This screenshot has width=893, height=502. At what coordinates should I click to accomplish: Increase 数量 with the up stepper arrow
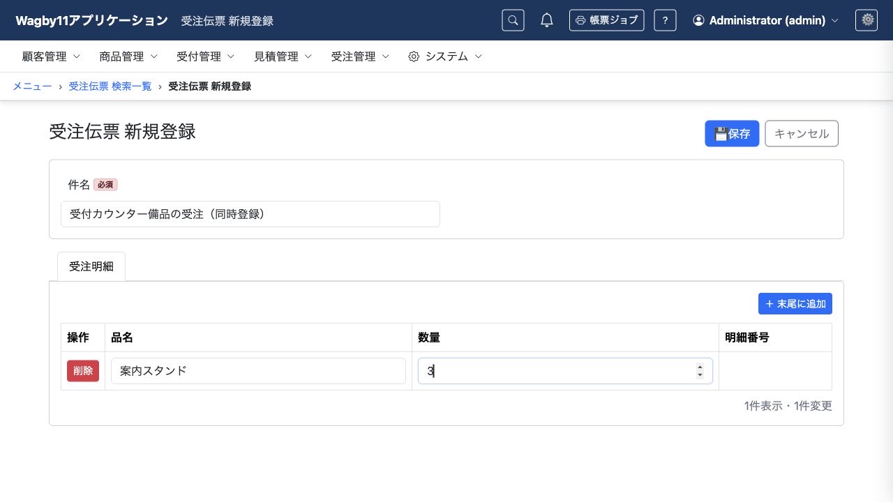click(x=700, y=367)
